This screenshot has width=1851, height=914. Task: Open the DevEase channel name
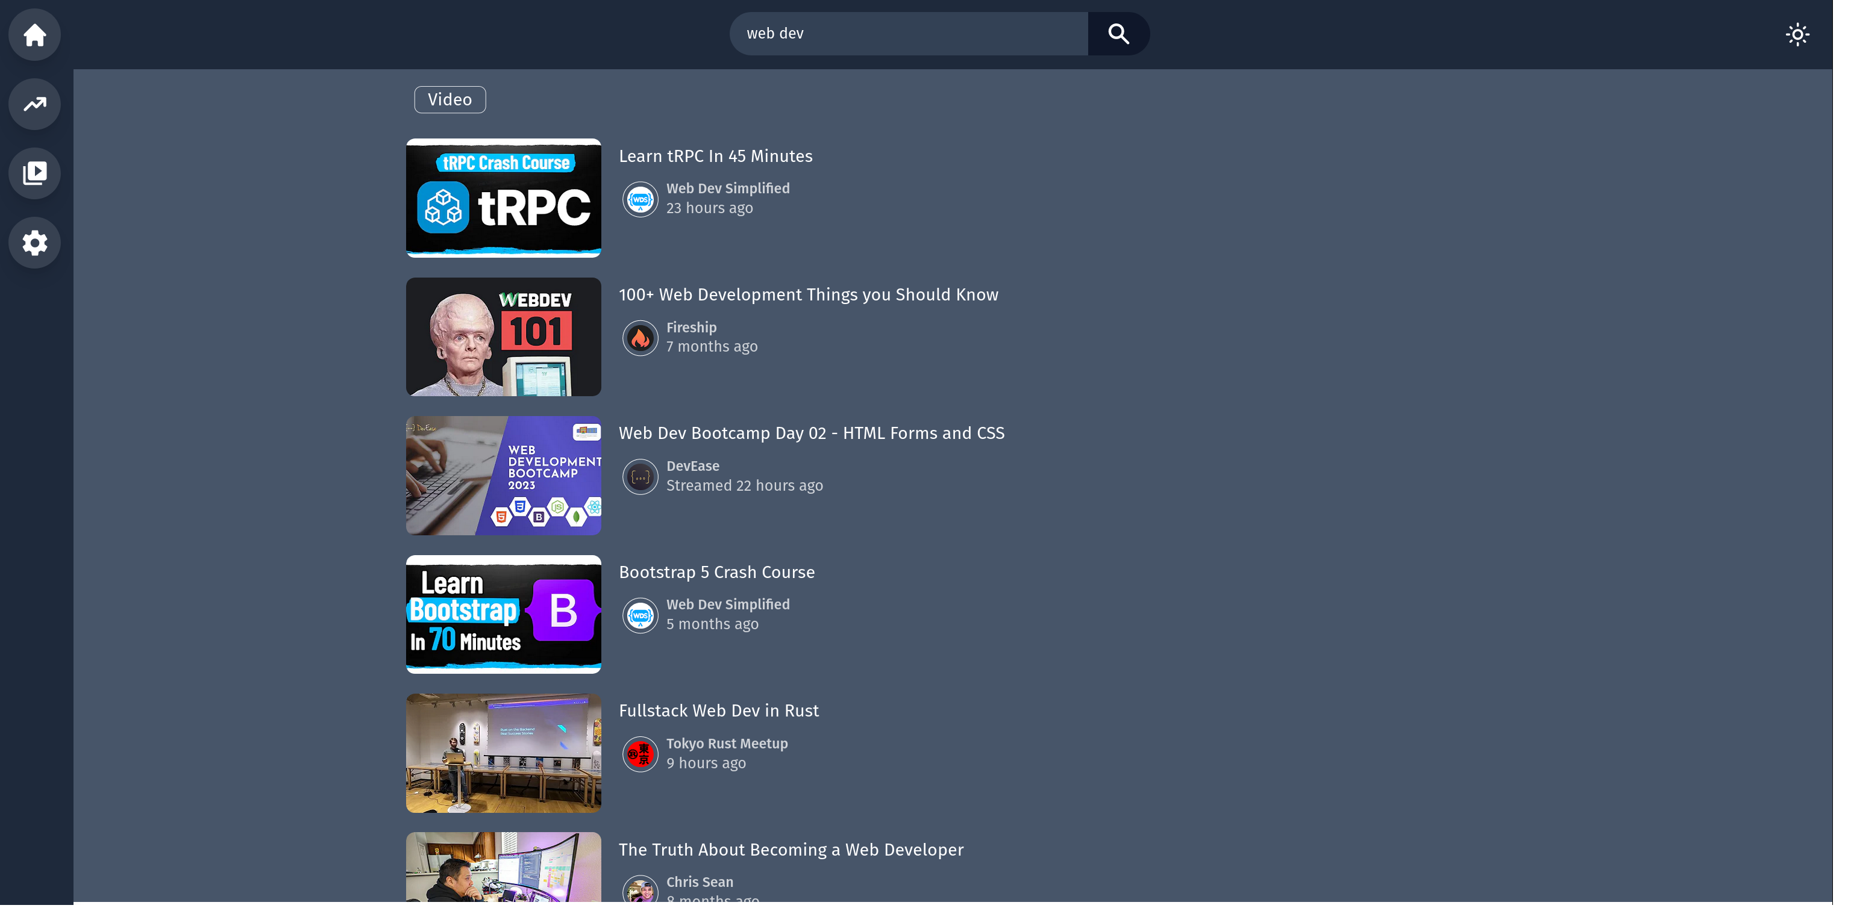tap(699, 470)
